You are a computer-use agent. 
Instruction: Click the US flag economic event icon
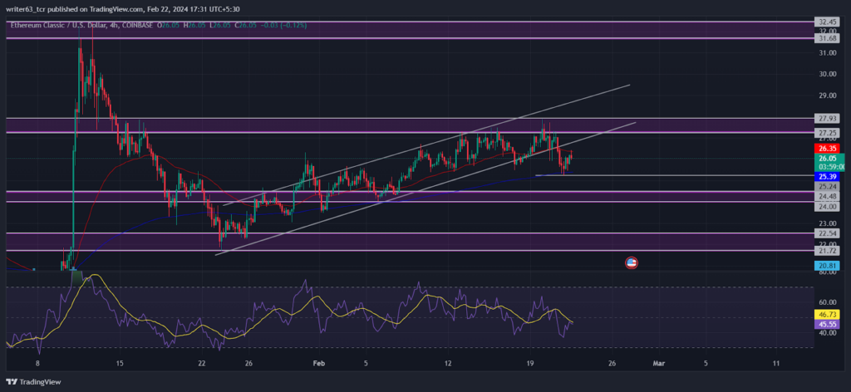(632, 263)
